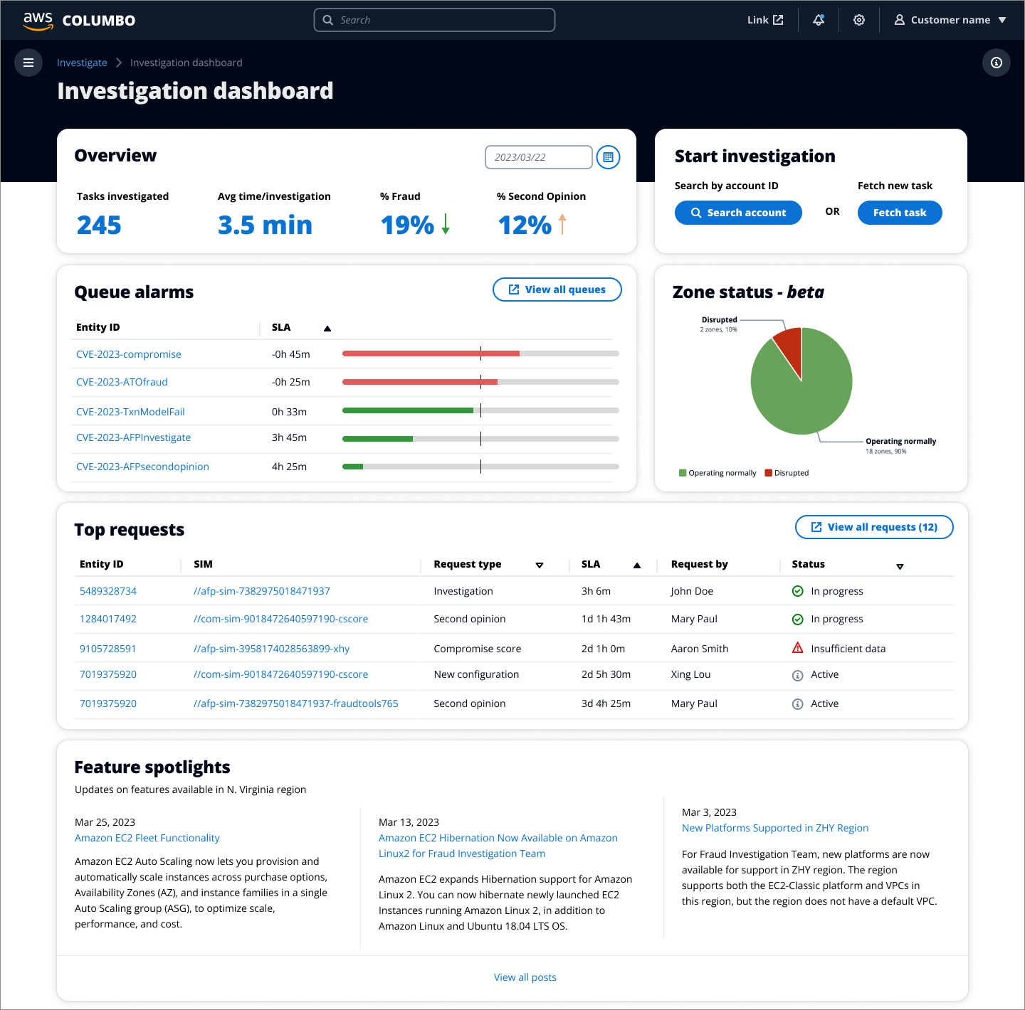The image size is (1025, 1010).
Task: Click the CVE-2023-TxnModelFail SLA progress bar
Action: (x=480, y=410)
